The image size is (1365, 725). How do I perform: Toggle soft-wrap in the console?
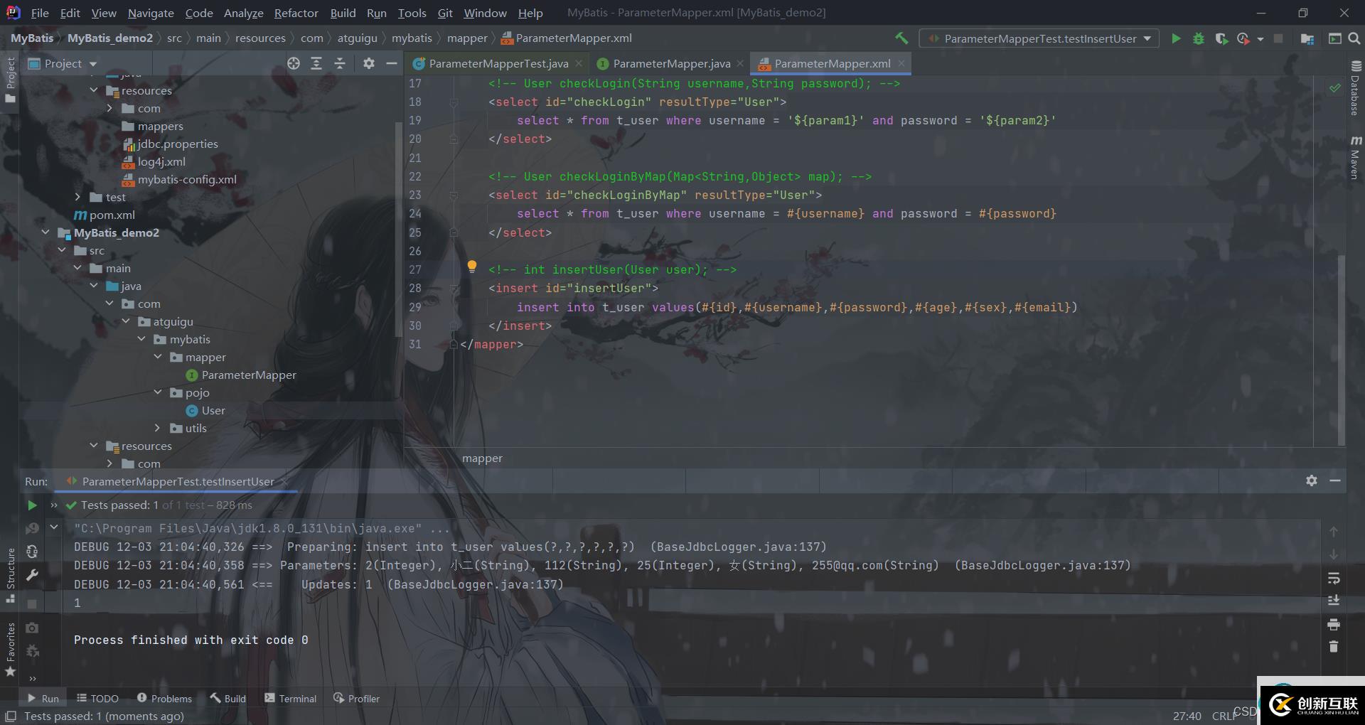click(x=1334, y=578)
